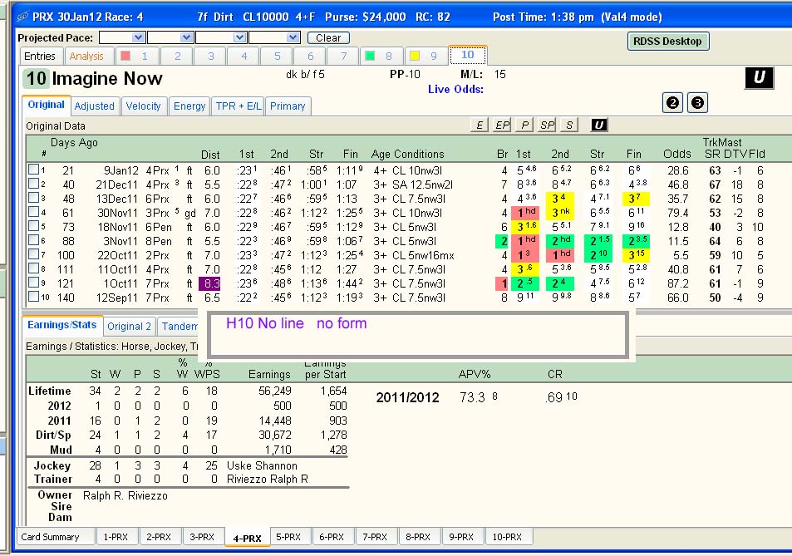Click the 9Jan12 date in line 1

coord(121,170)
